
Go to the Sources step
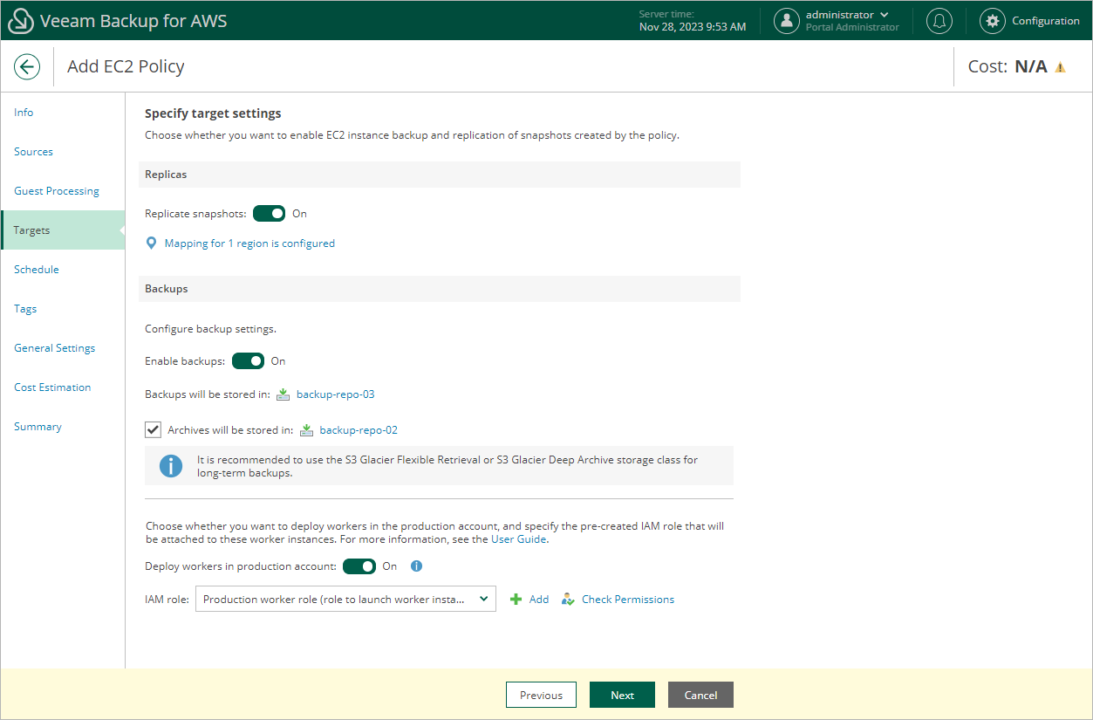pos(33,152)
